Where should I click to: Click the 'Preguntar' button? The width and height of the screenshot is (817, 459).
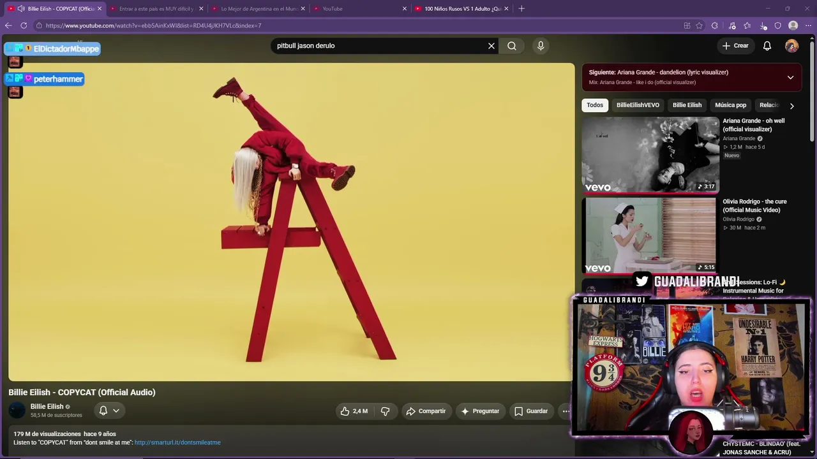tap(480, 411)
